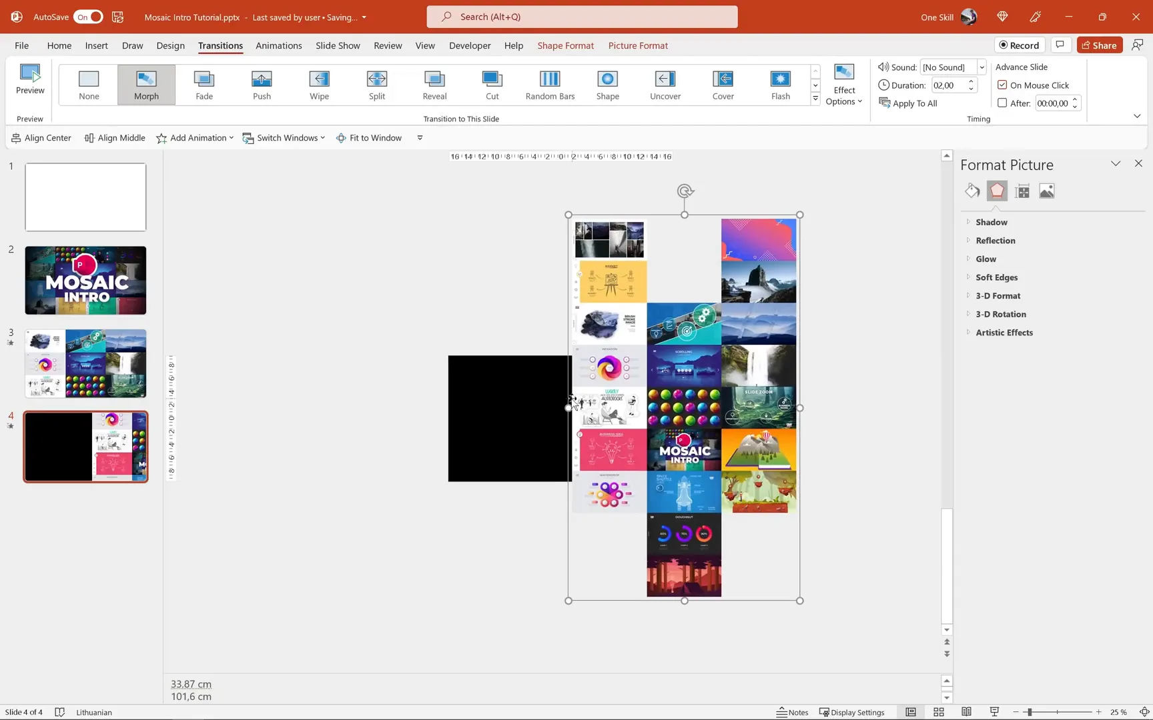Choose the Fade transition

[204, 85]
